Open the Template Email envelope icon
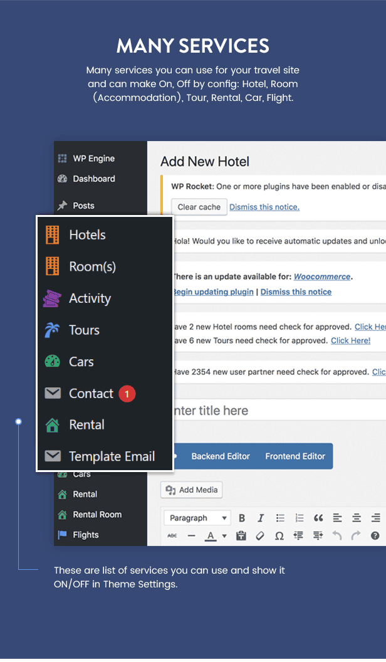The width and height of the screenshot is (386, 662). tap(53, 456)
